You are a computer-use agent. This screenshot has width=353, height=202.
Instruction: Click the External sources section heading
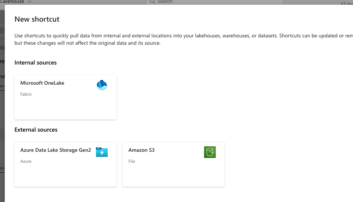point(36,130)
